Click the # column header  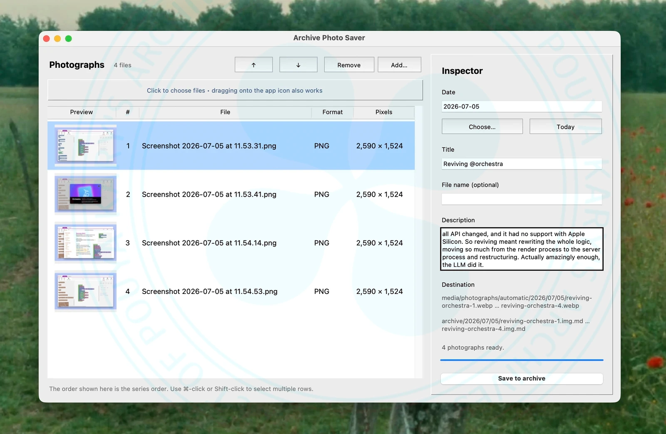(x=128, y=112)
